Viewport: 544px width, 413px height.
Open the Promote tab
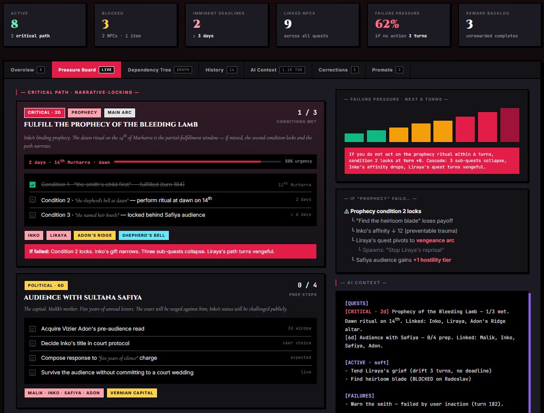tap(387, 70)
